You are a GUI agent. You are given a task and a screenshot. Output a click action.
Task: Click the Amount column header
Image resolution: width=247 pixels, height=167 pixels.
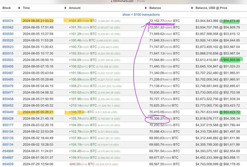pyautogui.click(x=75, y=8)
